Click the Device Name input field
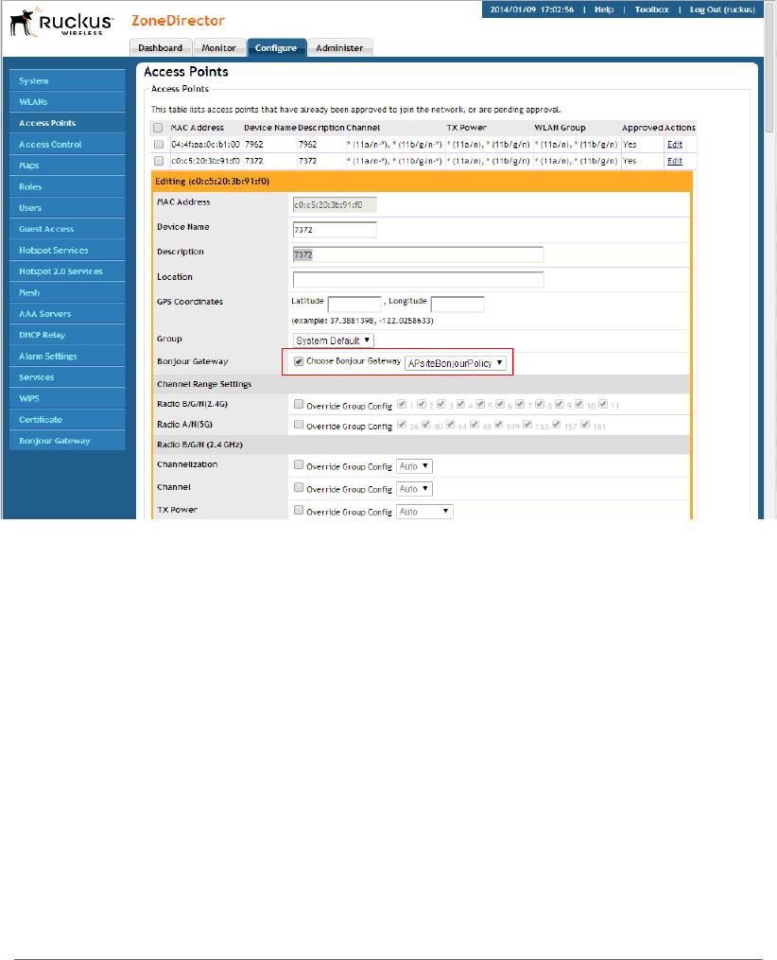 pos(335,230)
